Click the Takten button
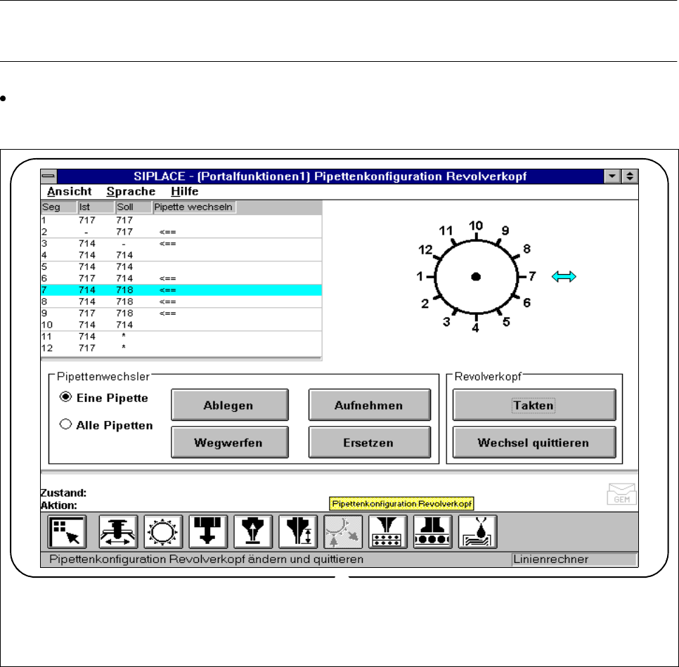The height and width of the screenshot is (667, 679). (534, 405)
